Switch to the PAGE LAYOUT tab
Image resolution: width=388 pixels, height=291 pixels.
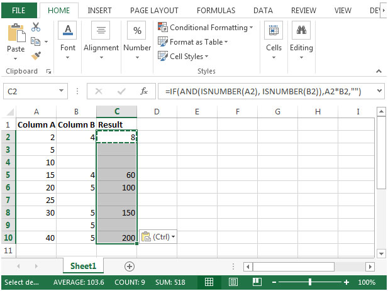(154, 11)
